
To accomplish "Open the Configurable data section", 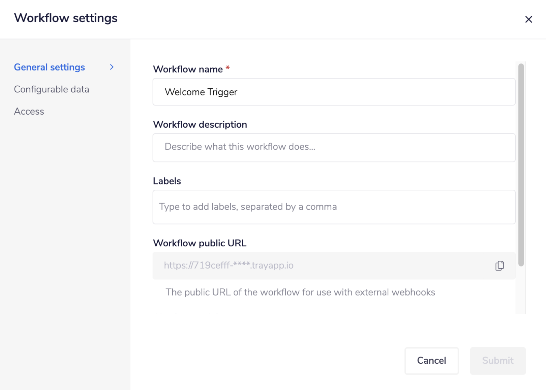I will [x=52, y=89].
